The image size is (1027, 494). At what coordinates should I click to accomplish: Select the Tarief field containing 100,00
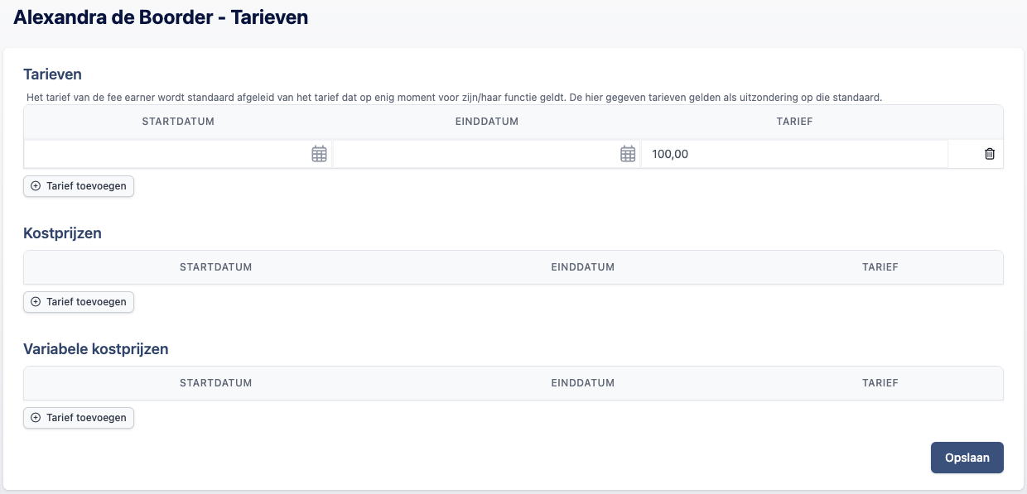(x=794, y=154)
